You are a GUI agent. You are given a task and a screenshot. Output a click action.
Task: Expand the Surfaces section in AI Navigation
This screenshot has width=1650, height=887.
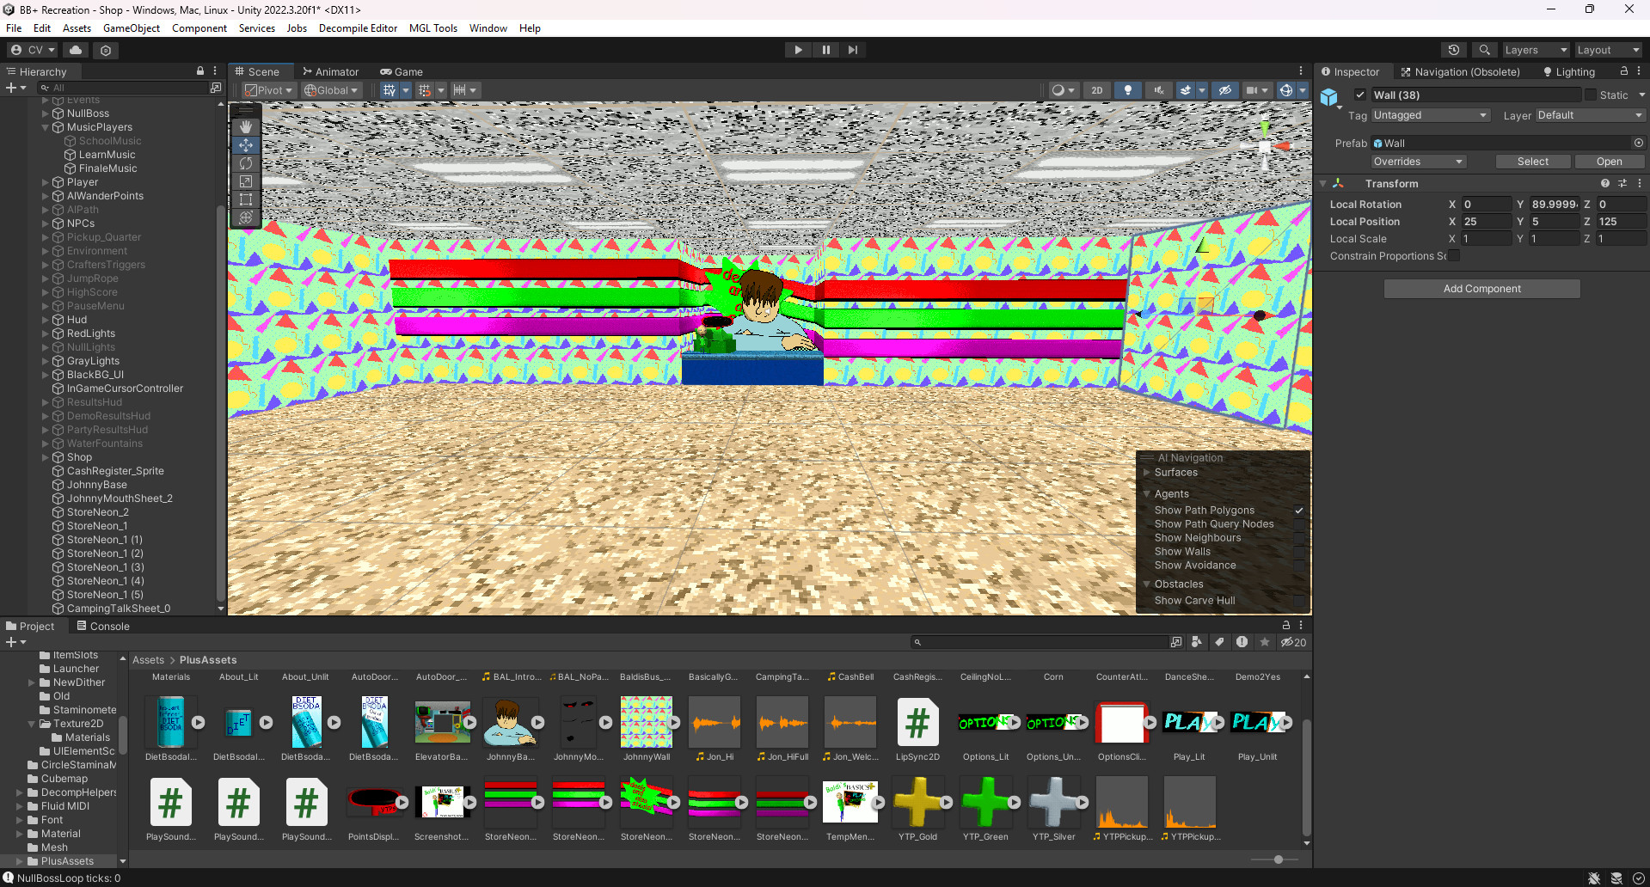[x=1146, y=473]
